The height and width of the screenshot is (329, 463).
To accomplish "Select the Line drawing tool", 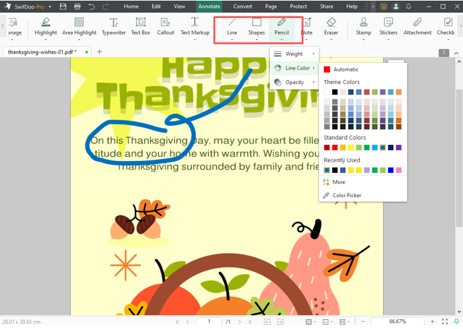I will coord(232,26).
